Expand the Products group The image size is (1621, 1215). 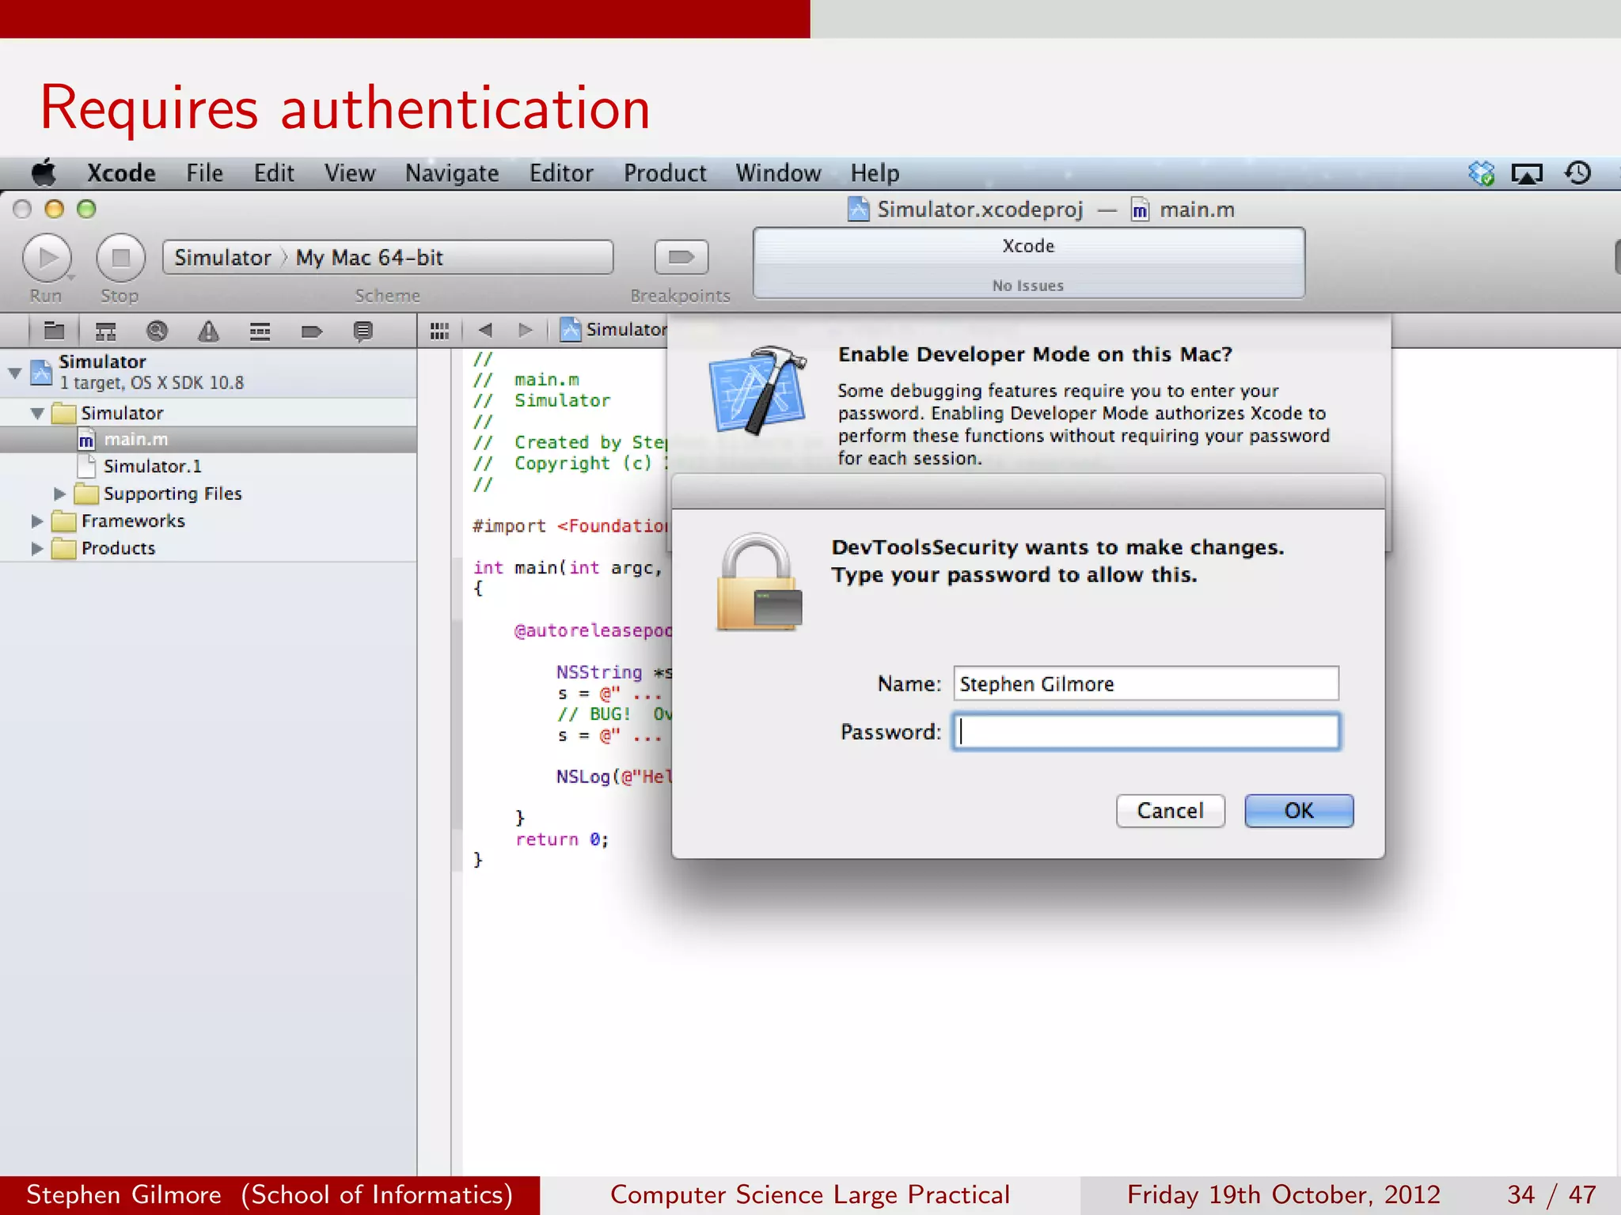tap(36, 548)
